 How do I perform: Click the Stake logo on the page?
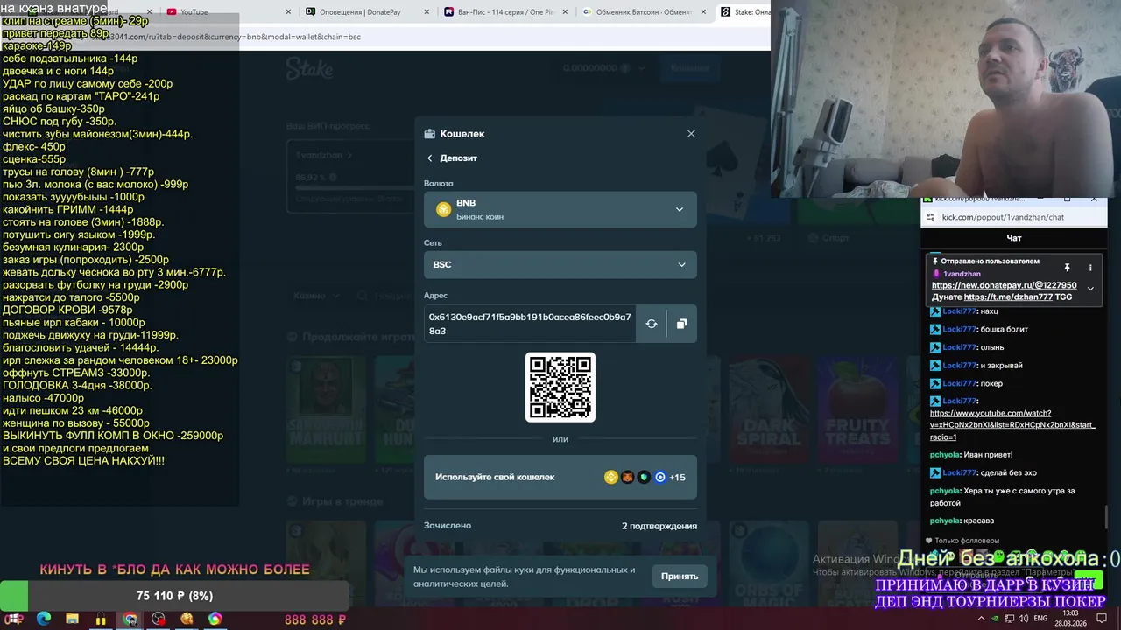click(309, 69)
